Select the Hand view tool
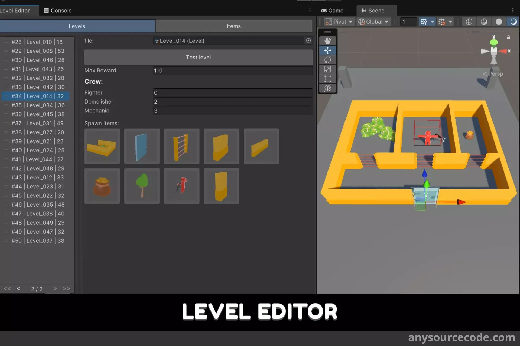This screenshot has height=346, width=520. pyautogui.click(x=327, y=41)
